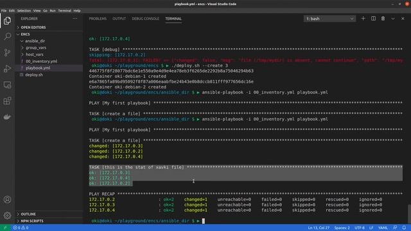
Task: Click the PLAY RECAP line in terminal
Action: [x=245, y=194]
